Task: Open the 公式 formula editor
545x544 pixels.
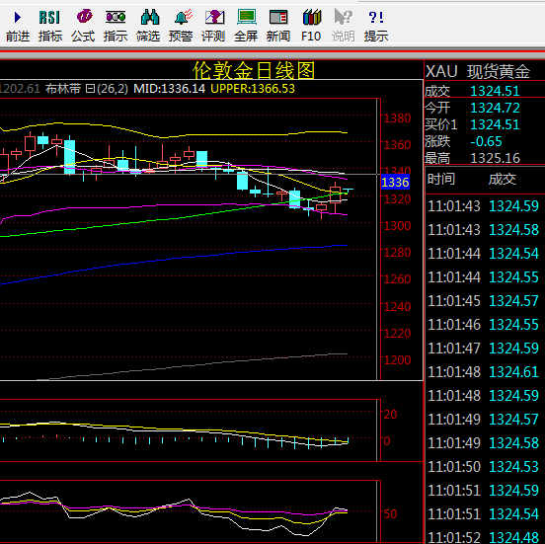Action: pyautogui.click(x=83, y=26)
